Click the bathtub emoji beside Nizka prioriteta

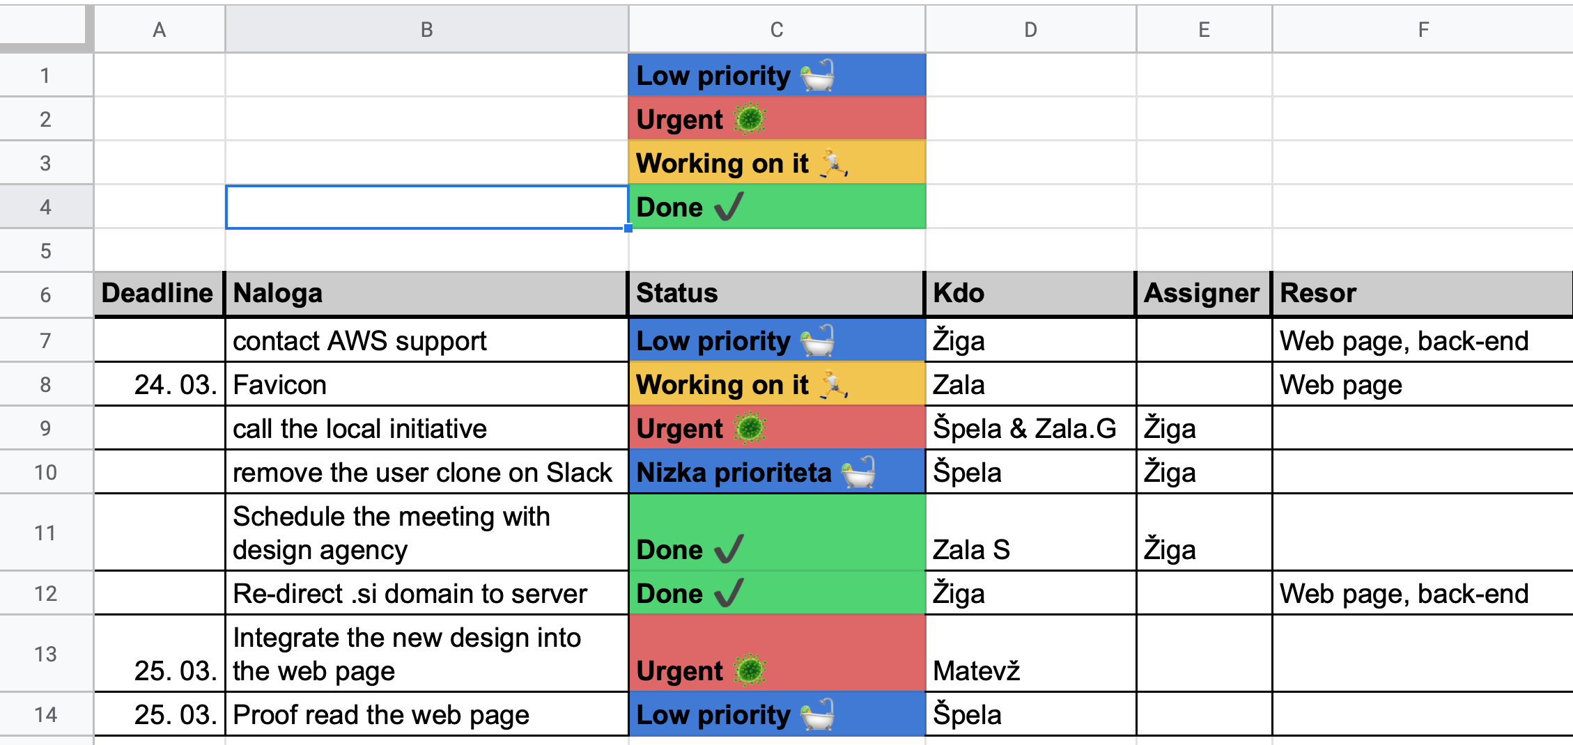[x=858, y=473]
